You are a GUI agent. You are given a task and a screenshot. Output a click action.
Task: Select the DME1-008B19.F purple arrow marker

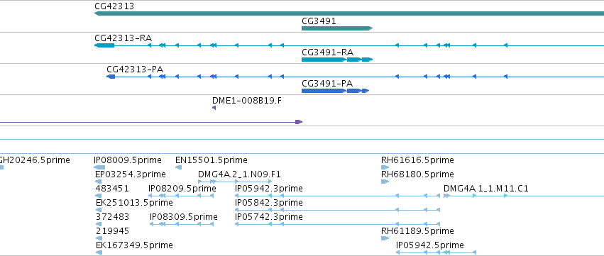214,108
